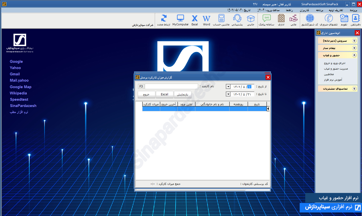Expand the پیغام ساز section
The height and width of the screenshot is (216, 362).
(x=354, y=48)
